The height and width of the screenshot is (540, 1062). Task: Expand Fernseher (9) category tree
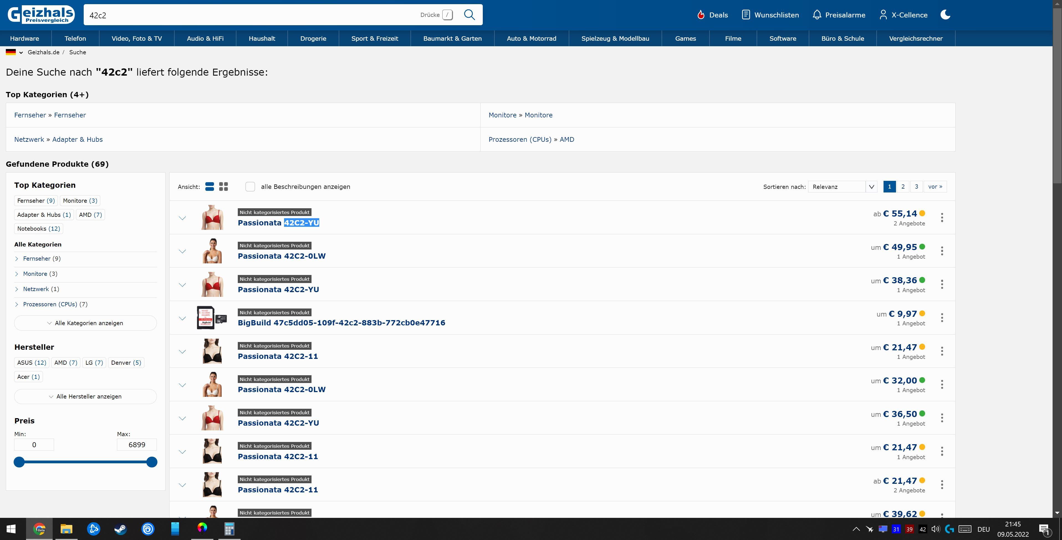[17, 259]
